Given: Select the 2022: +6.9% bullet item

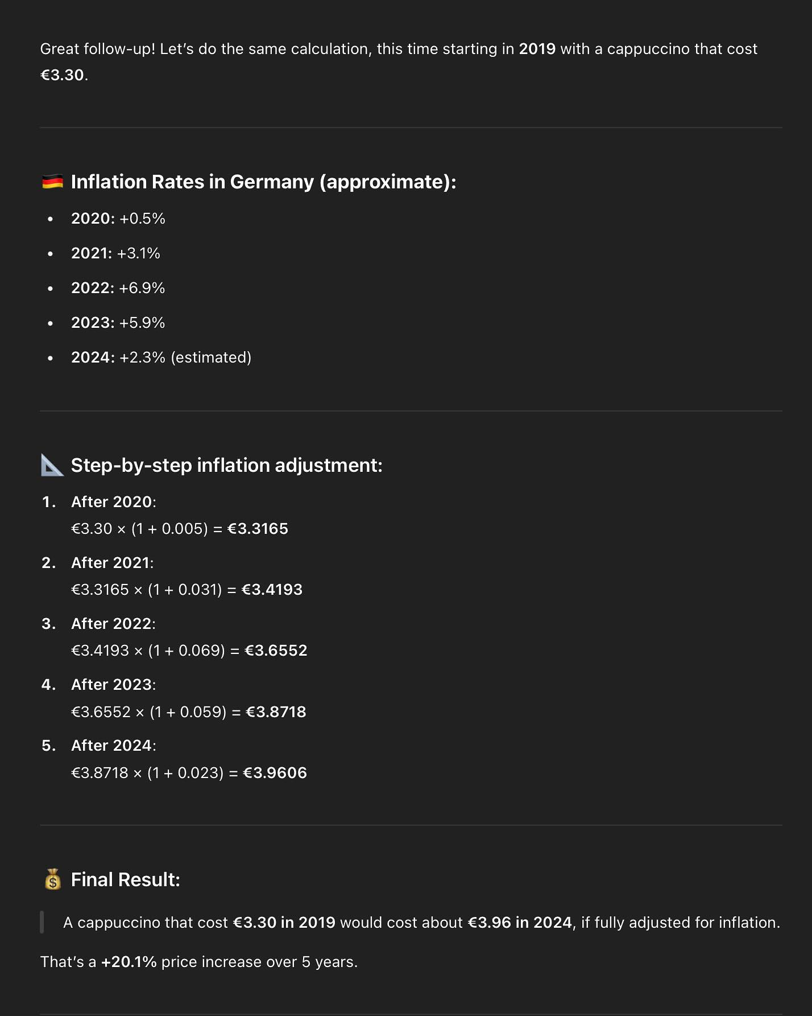Looking at the screenshot, I should point(118,288).
